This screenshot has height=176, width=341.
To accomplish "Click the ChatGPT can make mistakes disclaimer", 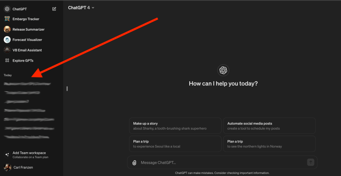I will click(222, 173).
